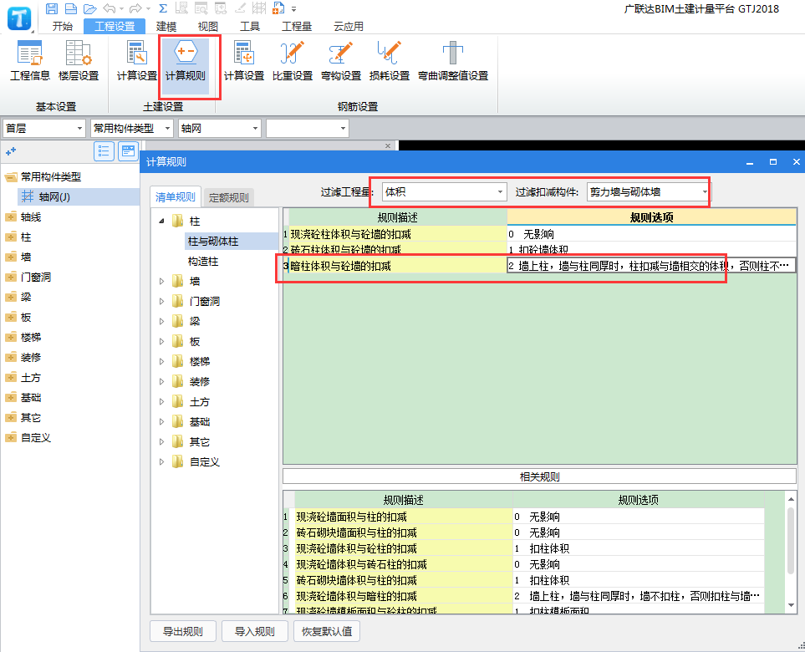The width and height of the screenshot is (805, 652).
Task: Switch to 建模 ribbon tab
Action: [x=166, y=26]
